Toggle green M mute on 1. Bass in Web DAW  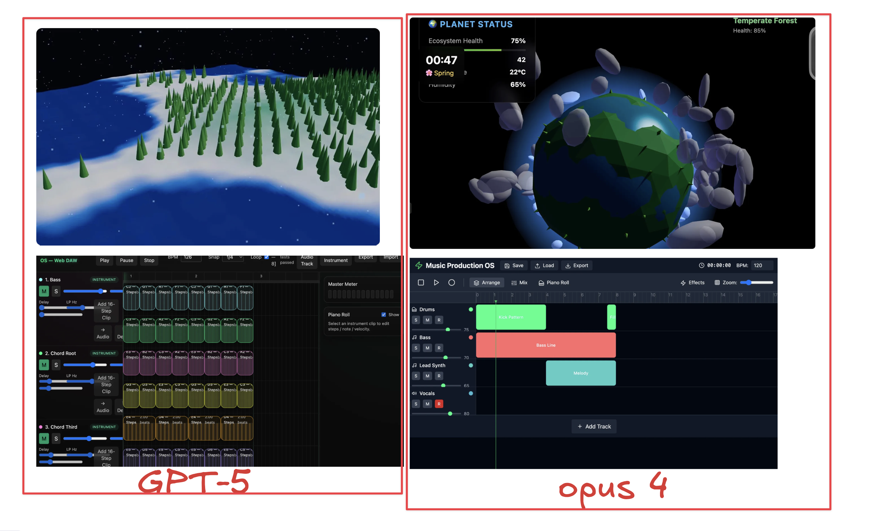coord(44,291)
